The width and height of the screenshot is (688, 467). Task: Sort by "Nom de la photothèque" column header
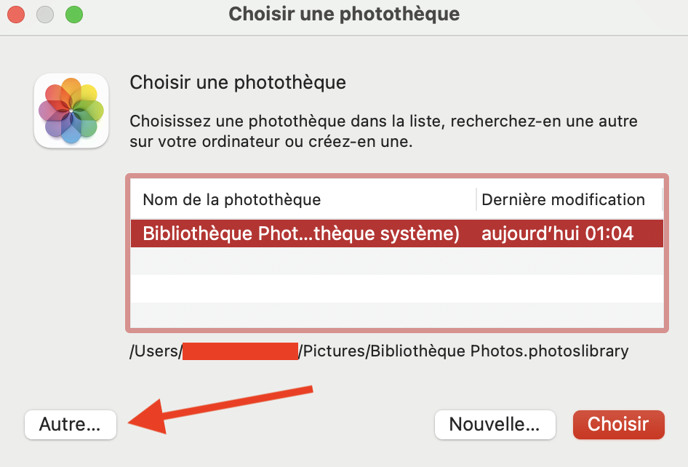click(x=231, y=199)
